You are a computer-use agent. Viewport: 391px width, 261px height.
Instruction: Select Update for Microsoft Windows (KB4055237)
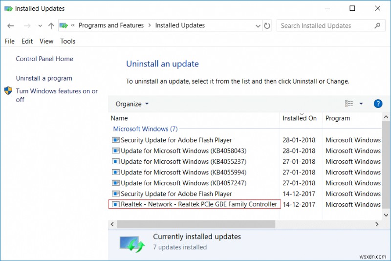tap(184, 161)
